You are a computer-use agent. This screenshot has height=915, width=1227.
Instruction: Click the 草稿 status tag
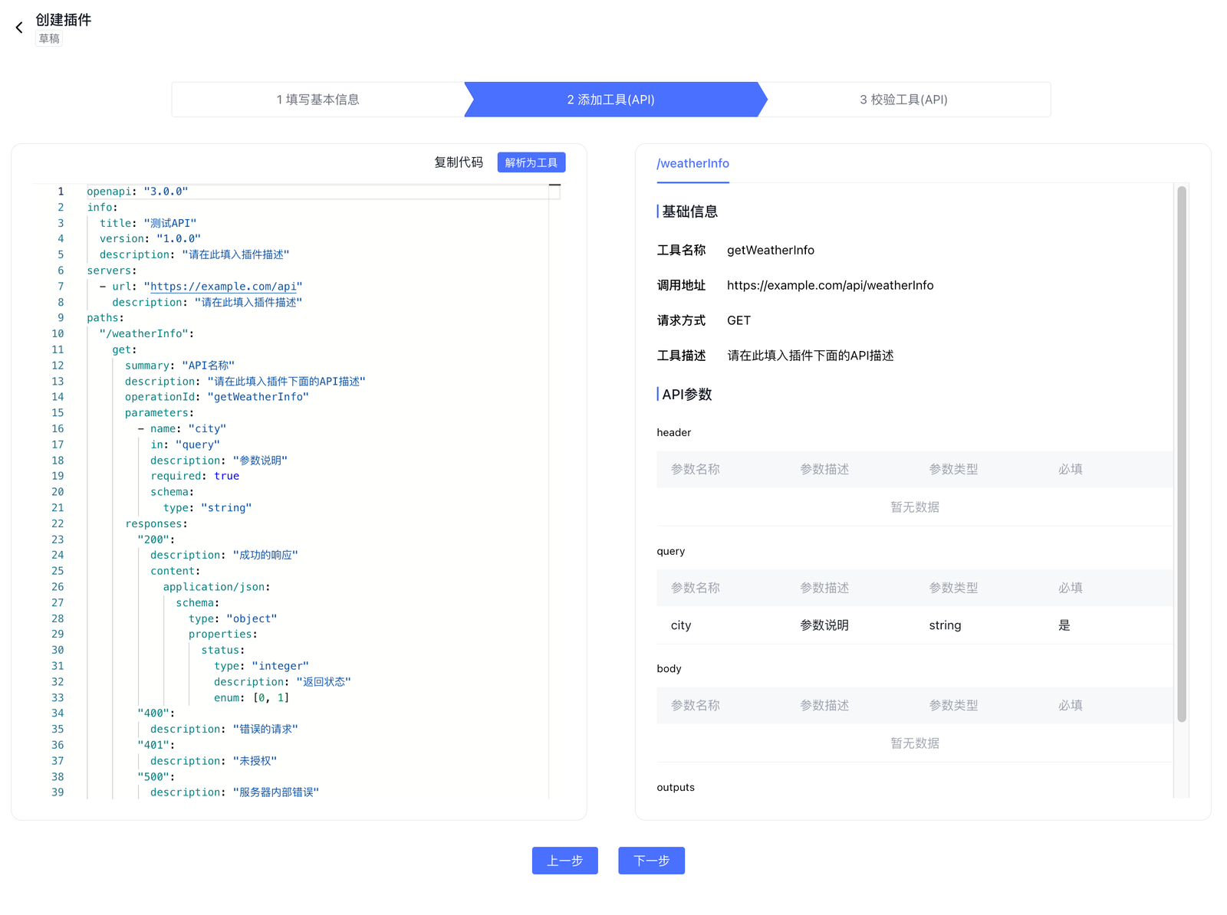(x=49, y=39)
